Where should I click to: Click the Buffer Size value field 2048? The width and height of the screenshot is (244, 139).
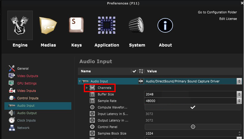[x=191, y=94]
